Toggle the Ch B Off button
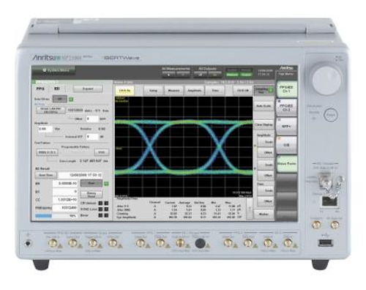Screen dimensions: 366x290 click(243, 91)
